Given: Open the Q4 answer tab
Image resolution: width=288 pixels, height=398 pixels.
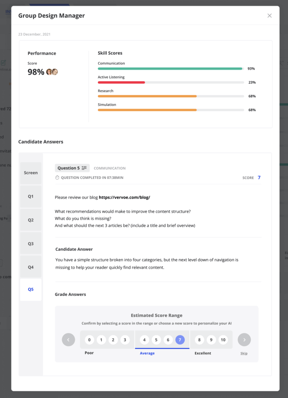Looking at the screenshot, I should point(31,267).
